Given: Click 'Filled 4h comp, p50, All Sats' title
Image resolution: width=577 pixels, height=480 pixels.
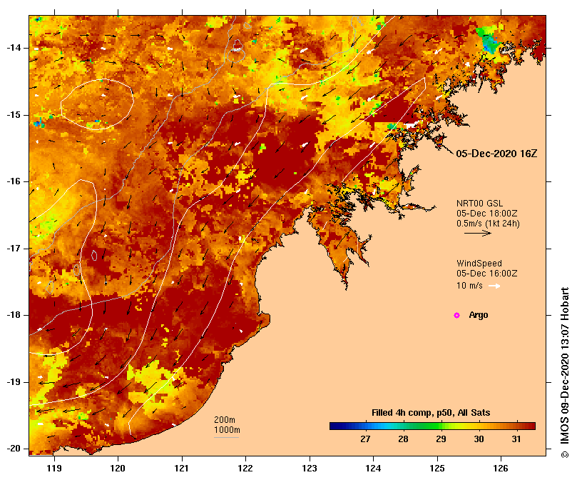Looking at the screenshot, I should pos(431,413).
